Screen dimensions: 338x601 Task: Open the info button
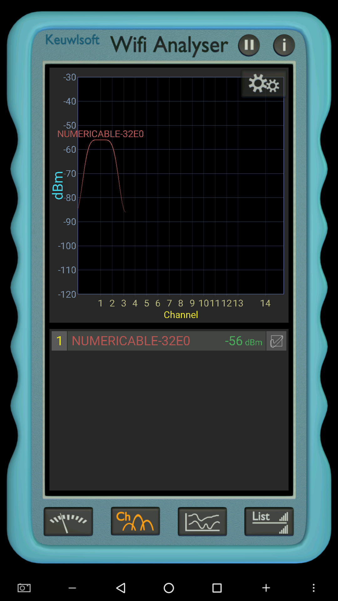284,45
